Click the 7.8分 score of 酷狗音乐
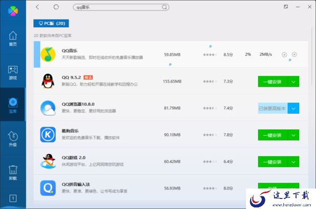 pos(228,135)
